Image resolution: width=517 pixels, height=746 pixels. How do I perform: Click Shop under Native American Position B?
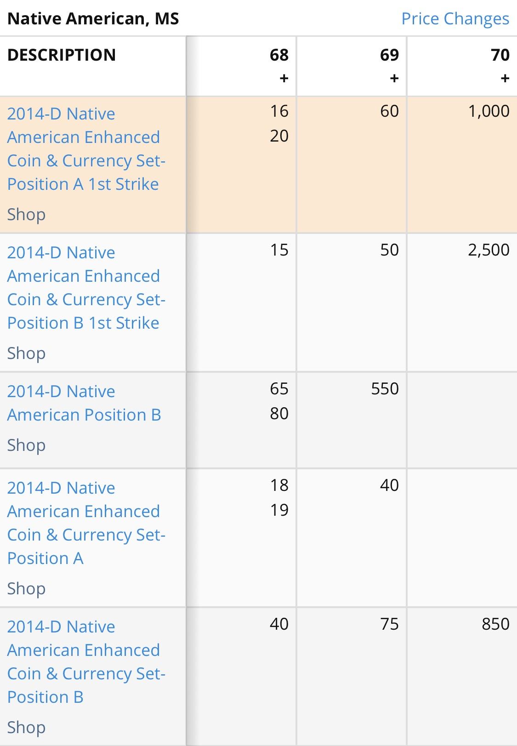point(26,445)
